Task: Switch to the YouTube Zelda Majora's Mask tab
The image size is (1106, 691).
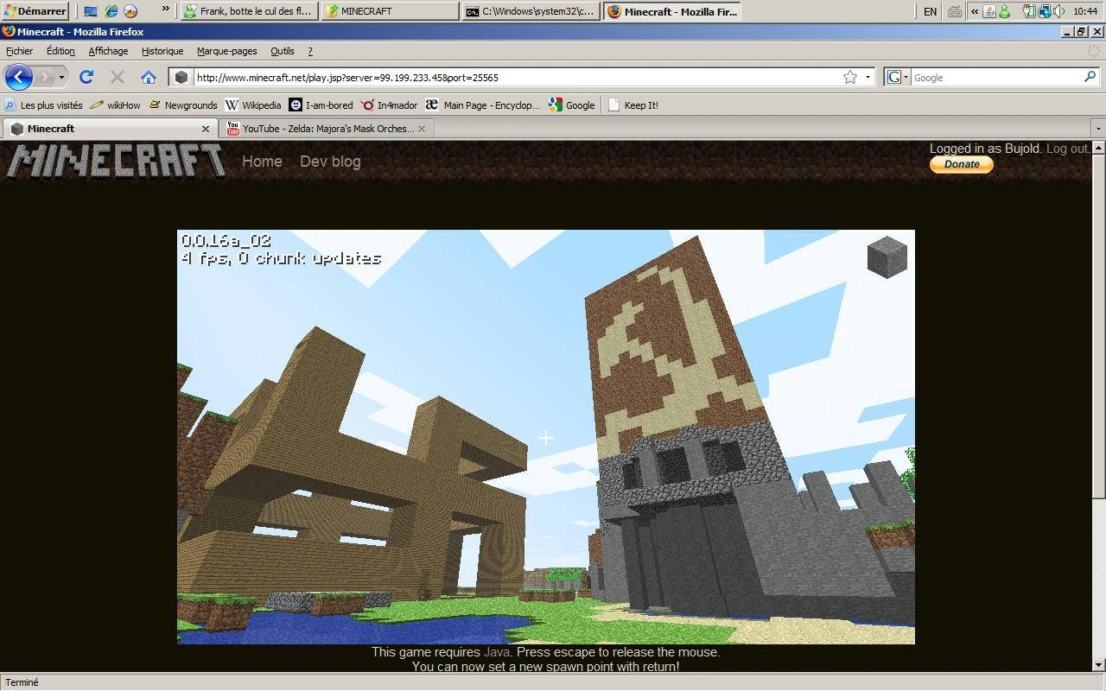Action: (x=327, y=129)
